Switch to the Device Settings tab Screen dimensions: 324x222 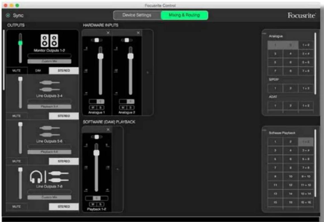click(x=137, y=15)
